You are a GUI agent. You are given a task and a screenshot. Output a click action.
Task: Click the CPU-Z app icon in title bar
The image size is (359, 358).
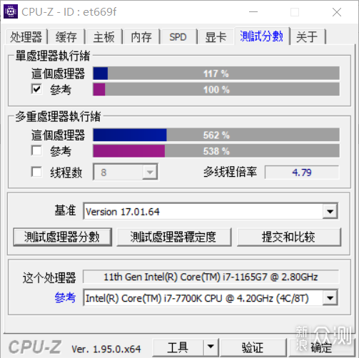point(11,11)
